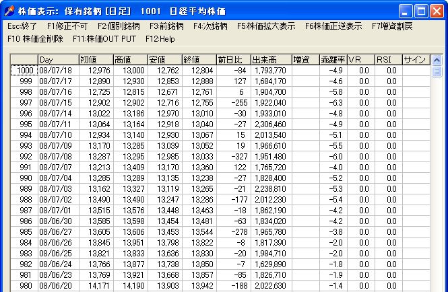
Task: Select opening price 12,976
Action: [x=96, y=71]
